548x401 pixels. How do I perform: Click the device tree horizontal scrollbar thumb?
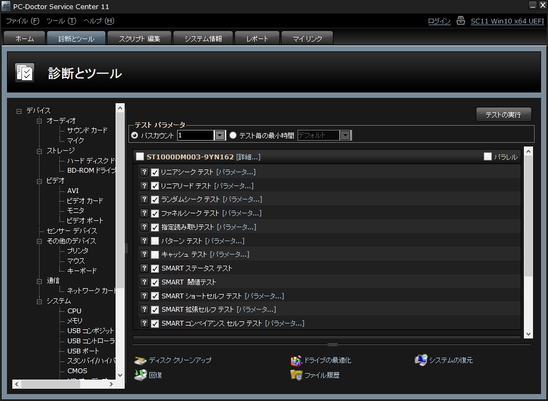click(51, 384)
